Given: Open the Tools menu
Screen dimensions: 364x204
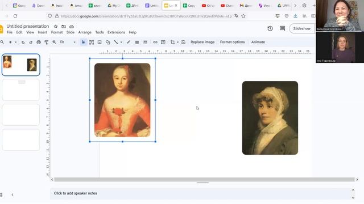Looking at the screenshot, I should [x=100, y=32].
